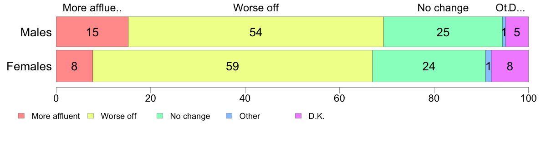Click the yellow Worse off legend swatch
This screenshot has width=541, height=167.
click(91, 116)
